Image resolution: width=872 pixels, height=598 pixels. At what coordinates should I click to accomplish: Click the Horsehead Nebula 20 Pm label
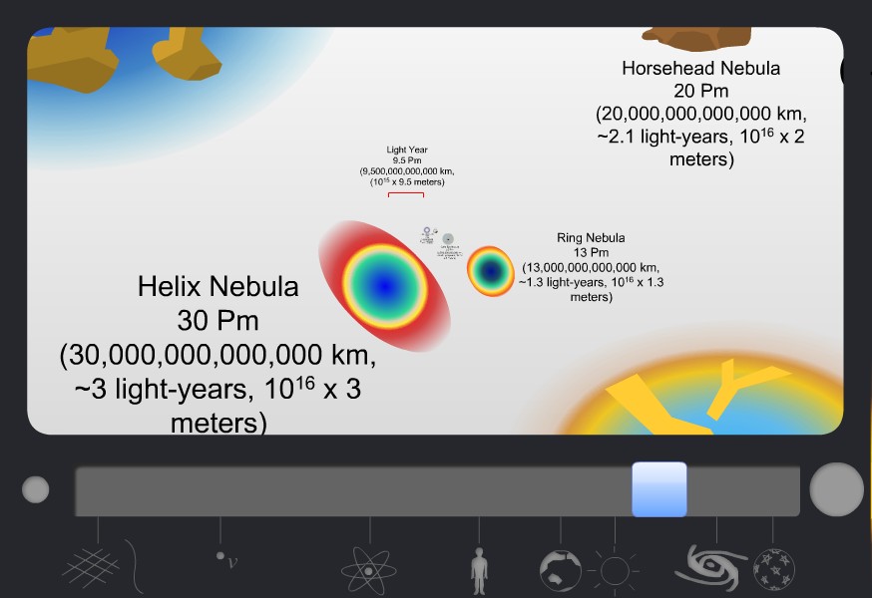(701, 114)
